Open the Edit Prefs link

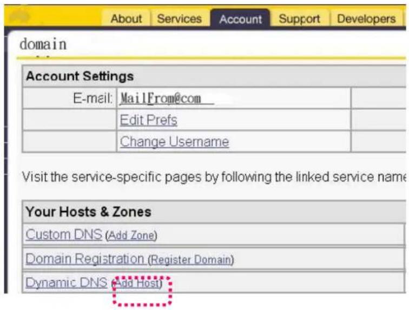click(148, 120)
